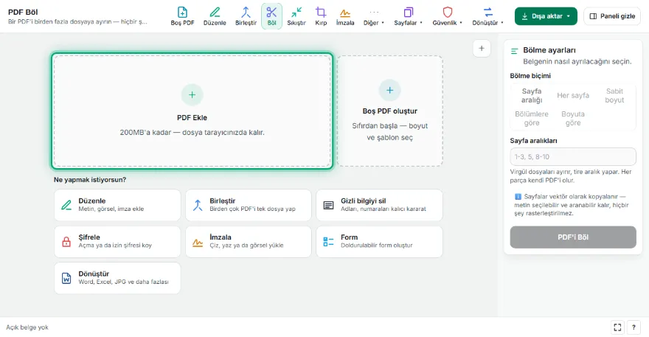Open the Sıkıştır compress tool
649x337 pixels.
click(296, 16)
